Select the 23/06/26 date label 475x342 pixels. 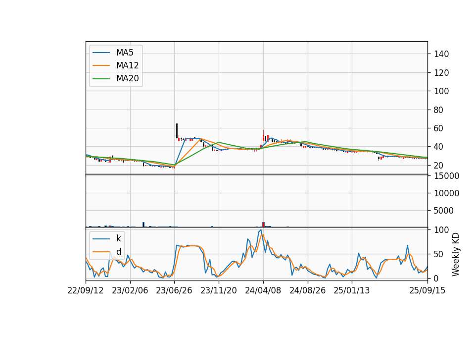[x=174, y=290]
